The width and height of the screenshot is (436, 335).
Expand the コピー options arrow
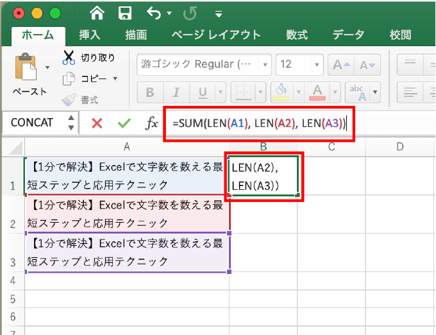(x=115, y=78)
